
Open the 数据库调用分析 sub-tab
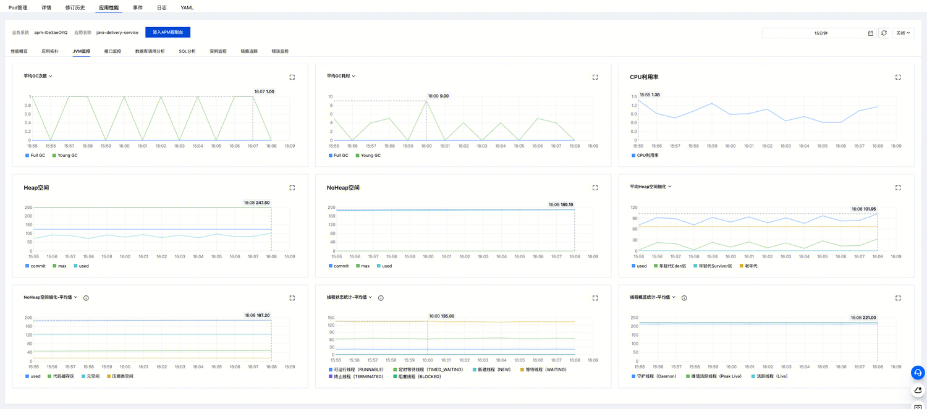point(150,51)
